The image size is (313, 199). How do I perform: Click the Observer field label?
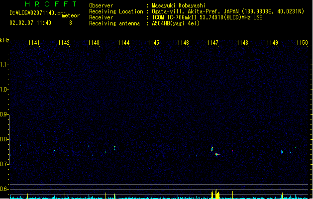101,5
